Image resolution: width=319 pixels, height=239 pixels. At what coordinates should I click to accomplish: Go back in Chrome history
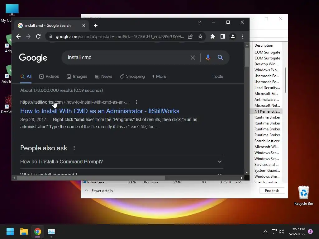(18, 37)
